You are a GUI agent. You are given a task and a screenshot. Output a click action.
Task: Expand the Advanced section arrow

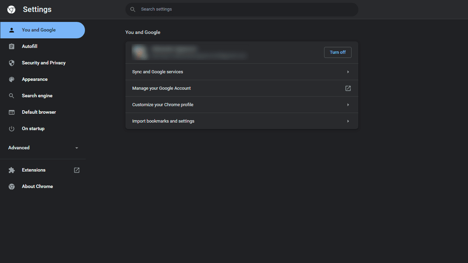[x=77, y=148]
